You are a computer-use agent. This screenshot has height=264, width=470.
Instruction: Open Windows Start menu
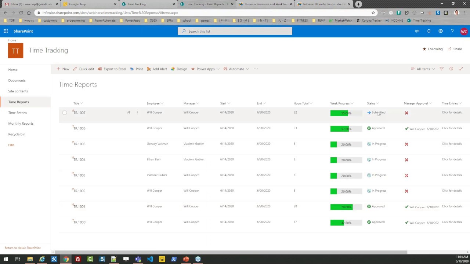tap(6, 259)
